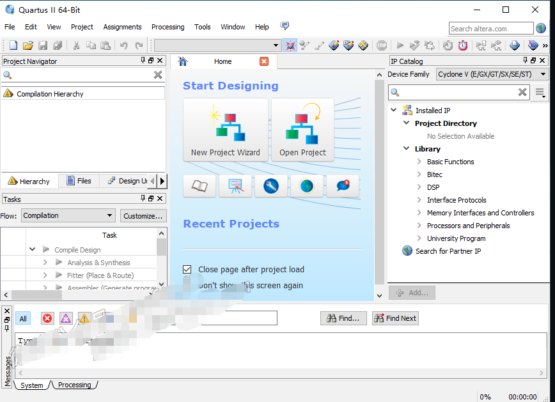This screenshot has height=402, width=555.
Task: Expand the Basic Functions category
Action: pyautogui.click(x=419, y=161)
